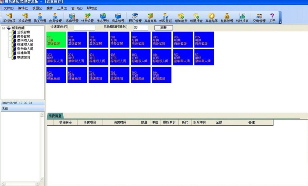Open 客房设置 room settings

tap(72, 18)
